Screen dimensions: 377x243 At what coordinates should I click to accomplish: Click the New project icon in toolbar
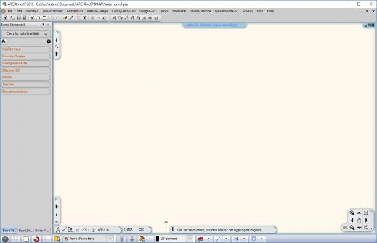(6, 18)
